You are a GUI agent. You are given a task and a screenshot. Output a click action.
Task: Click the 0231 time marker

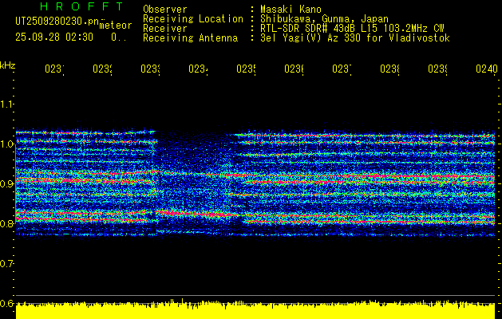coord(54,69)
